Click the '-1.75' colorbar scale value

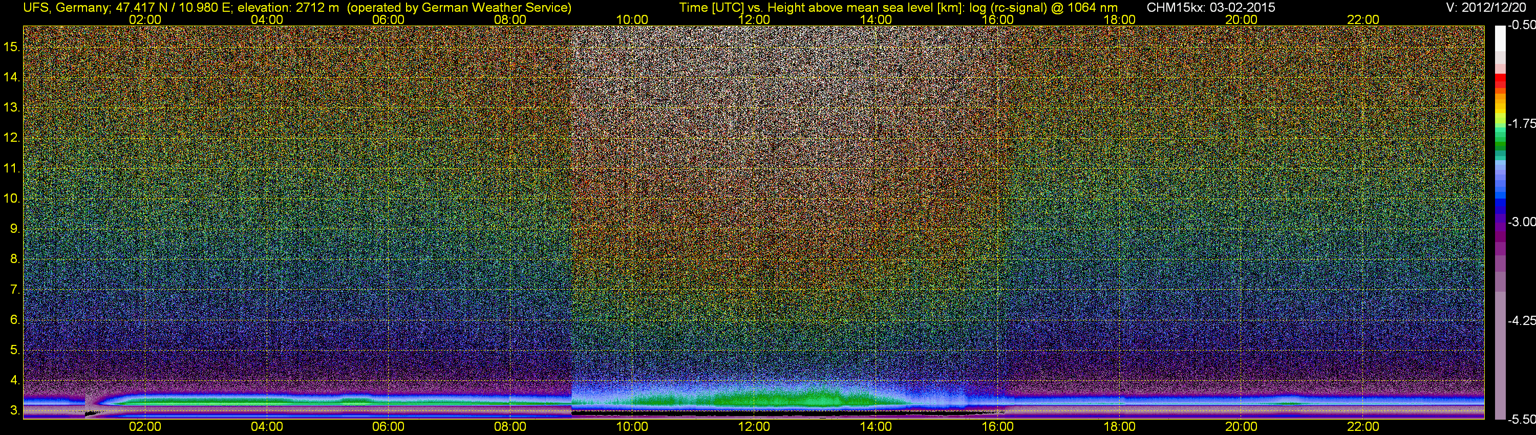coord(1521,123)
